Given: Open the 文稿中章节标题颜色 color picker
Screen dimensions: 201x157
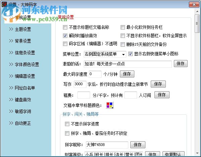Looking at the screenshot, I should click(110, 105).
